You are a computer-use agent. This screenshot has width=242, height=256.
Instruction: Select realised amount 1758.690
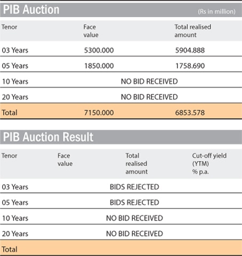point(190,66)
